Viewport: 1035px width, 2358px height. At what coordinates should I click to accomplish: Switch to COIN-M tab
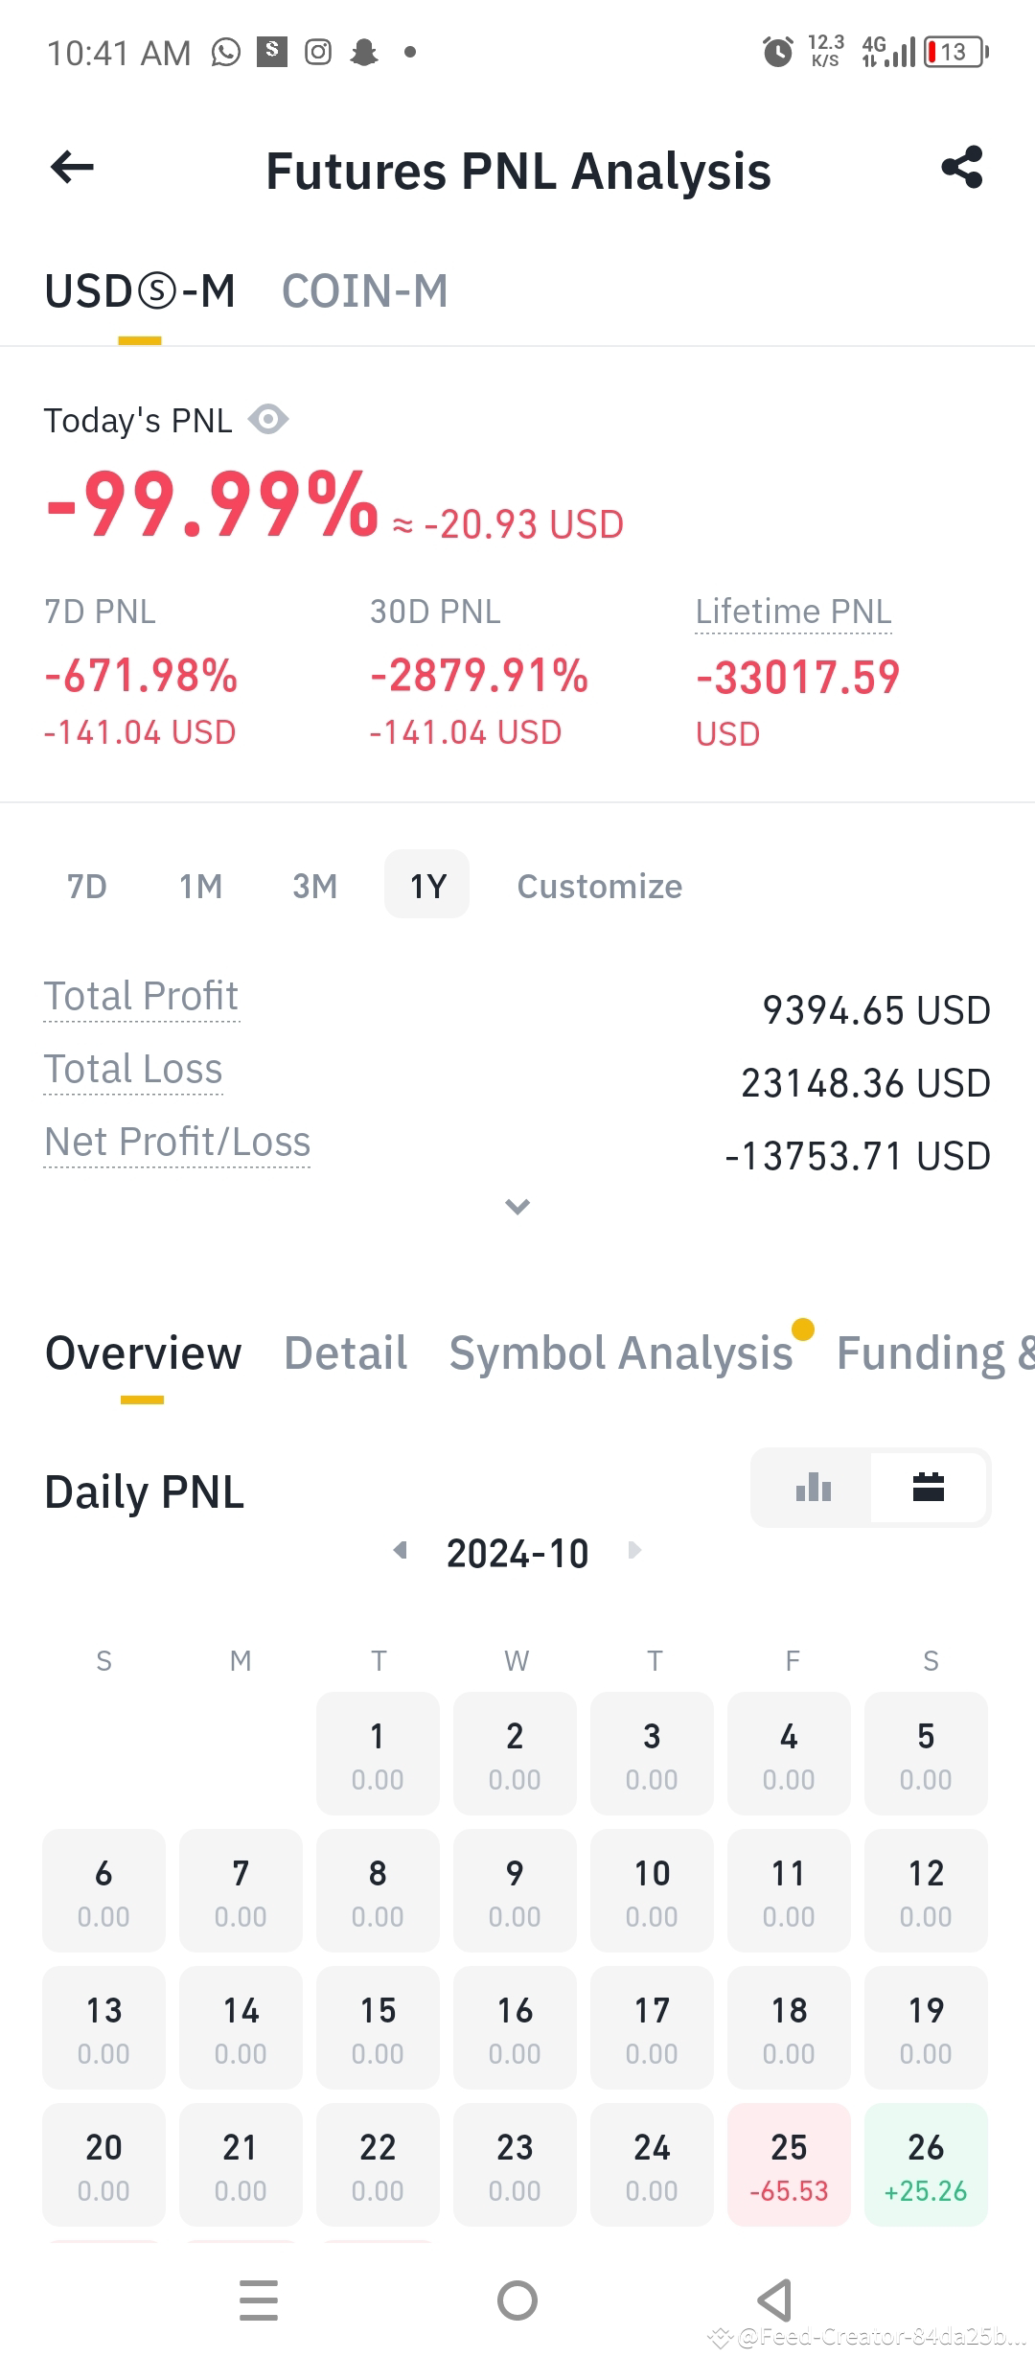click(x=365, y=291)
